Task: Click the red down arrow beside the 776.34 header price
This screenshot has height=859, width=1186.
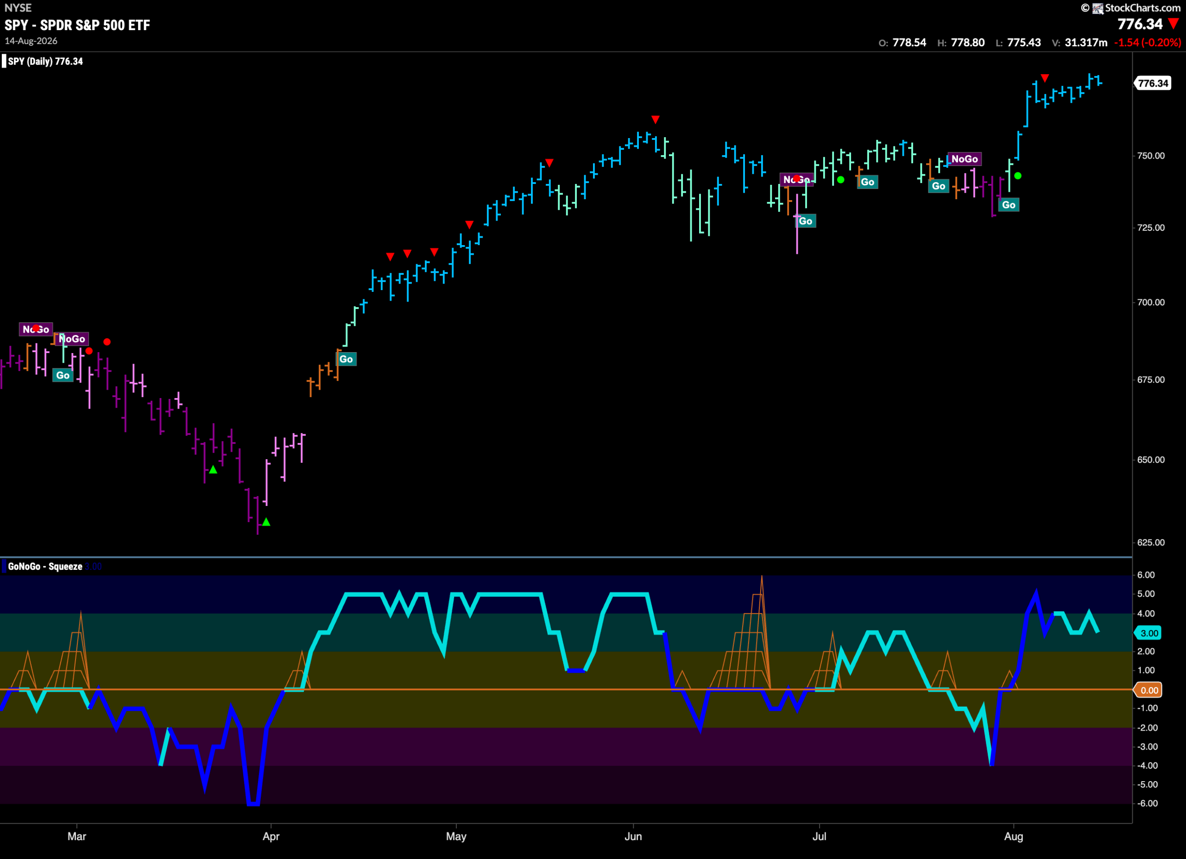Action: (x=1173, y=24)
